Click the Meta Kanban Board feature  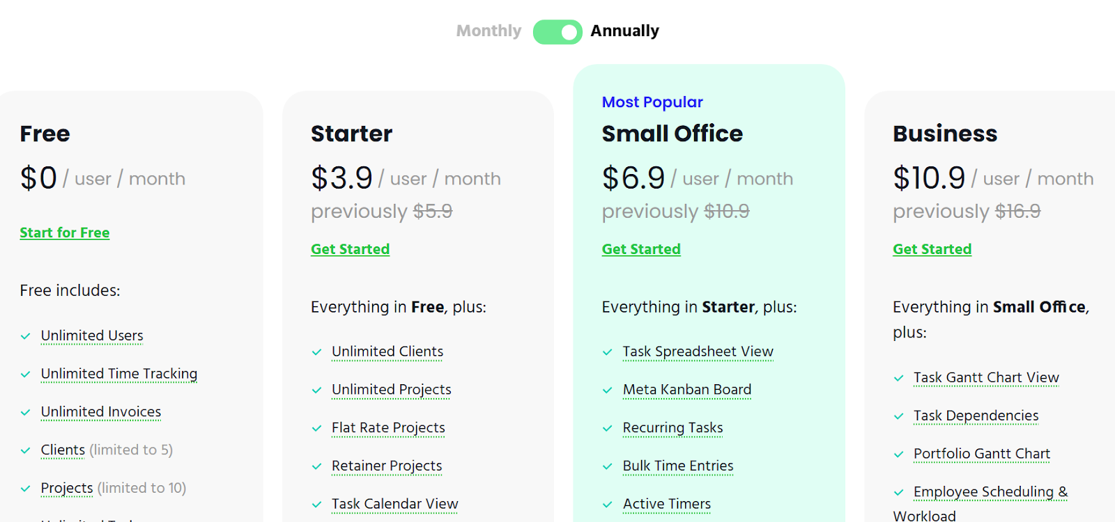point(686,390)
